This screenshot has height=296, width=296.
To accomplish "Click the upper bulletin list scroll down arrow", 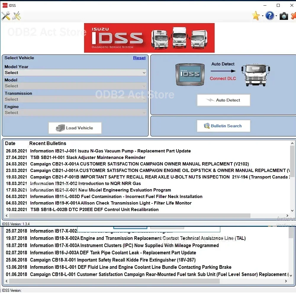I will coord(292,211).
